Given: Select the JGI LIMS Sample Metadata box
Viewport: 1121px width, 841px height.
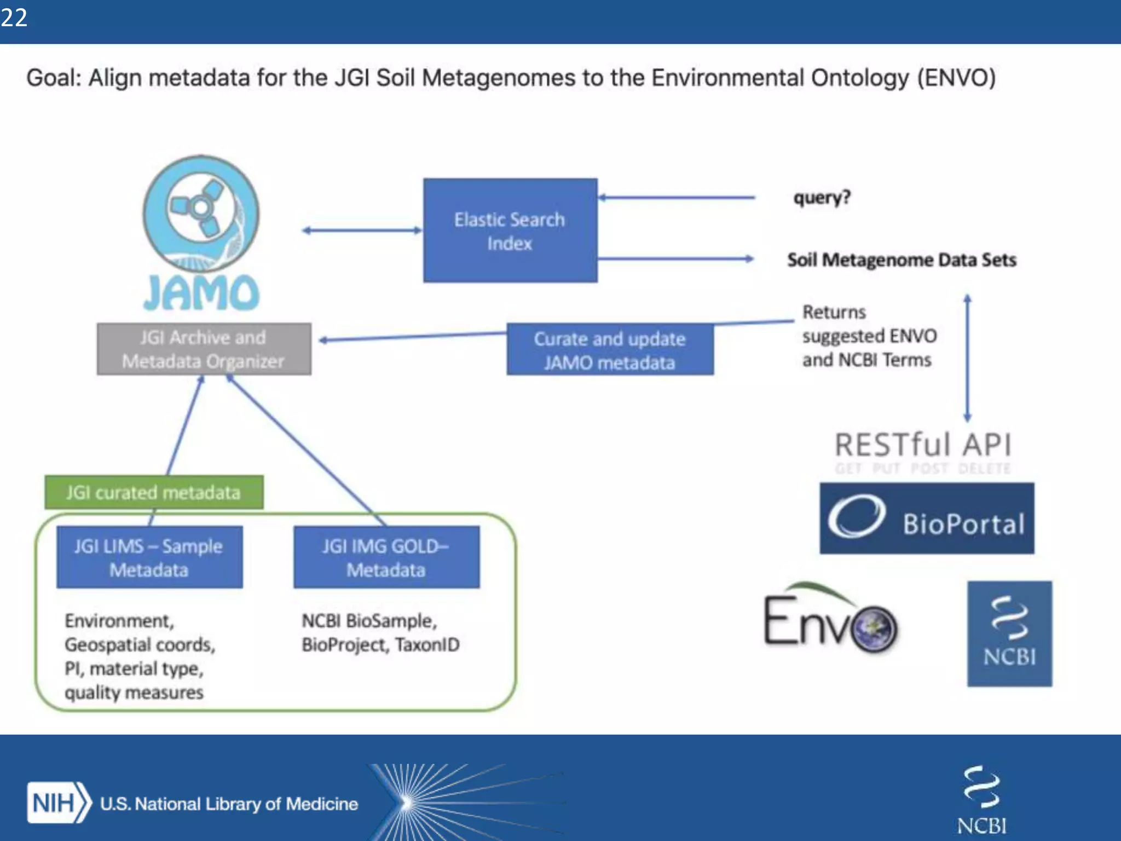Looking at the screenshot, I should click(149, 557).
